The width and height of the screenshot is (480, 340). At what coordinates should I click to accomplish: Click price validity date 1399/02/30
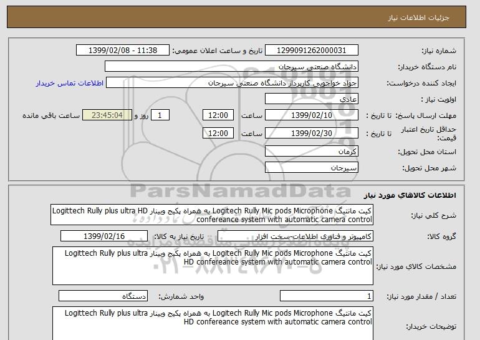pyautogui.click(x=311, y=134)
